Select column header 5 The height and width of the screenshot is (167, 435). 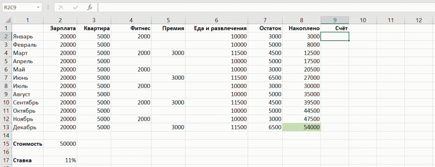coord(168,20)
